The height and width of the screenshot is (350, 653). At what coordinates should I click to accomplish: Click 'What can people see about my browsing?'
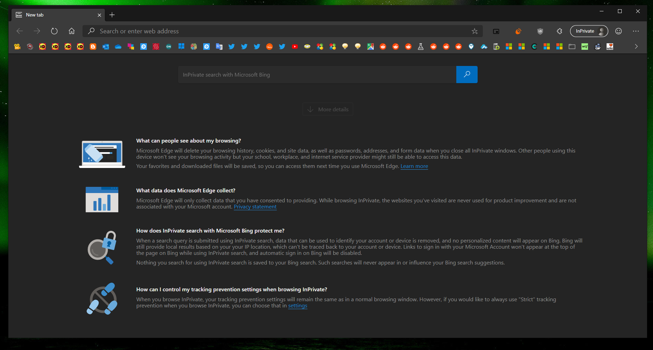(188, 141)
